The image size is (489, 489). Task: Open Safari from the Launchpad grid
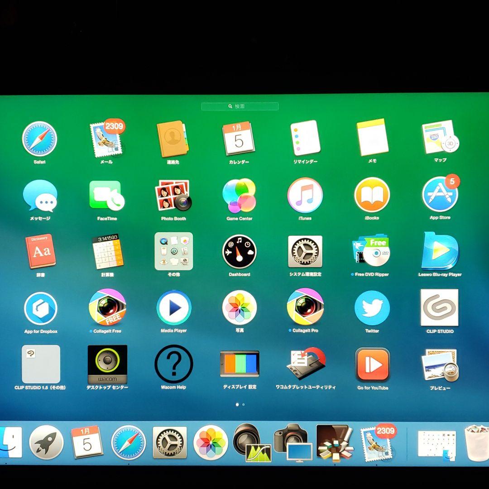39,139
